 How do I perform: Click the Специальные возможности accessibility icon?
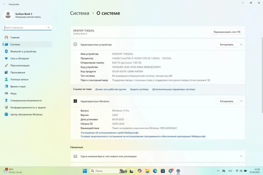coord(6,100)
